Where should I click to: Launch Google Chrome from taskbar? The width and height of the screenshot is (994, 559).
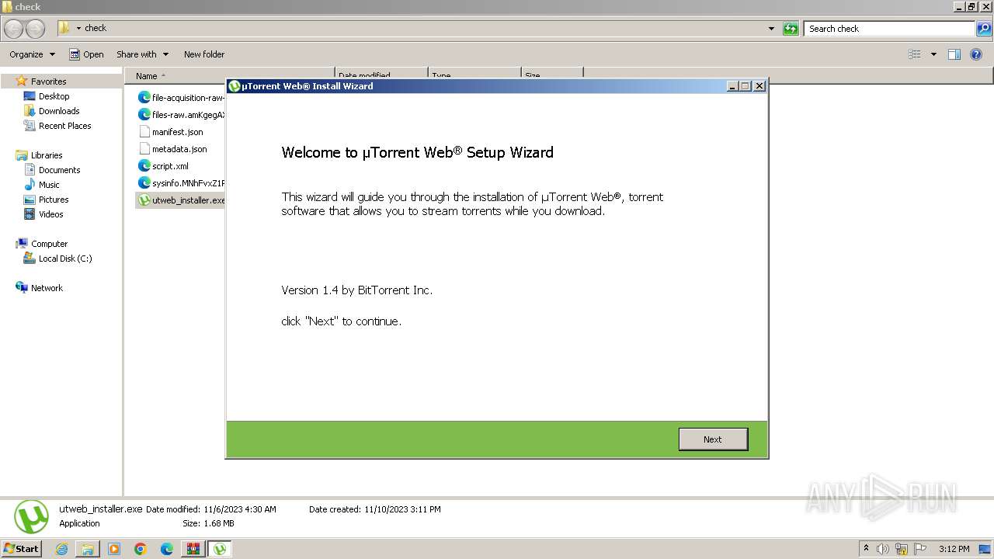(141, 549)
